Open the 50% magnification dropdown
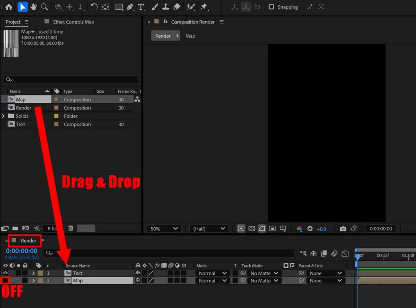Image resolution: width=416 pixels, height=308 pixels. (164, 229)
